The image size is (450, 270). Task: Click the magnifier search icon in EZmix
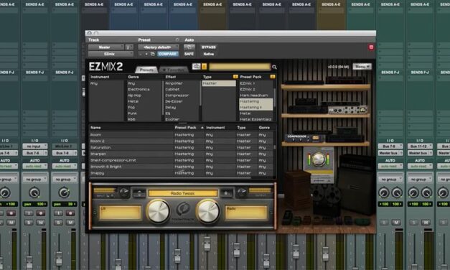[274, 67]
